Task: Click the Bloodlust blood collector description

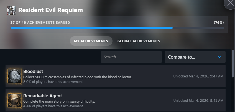Action: 78,77
